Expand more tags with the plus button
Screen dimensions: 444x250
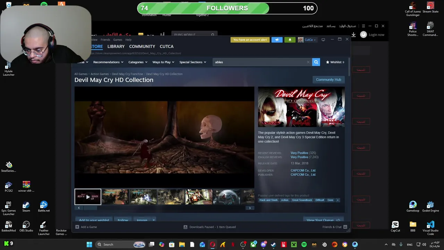click(x=338, y=200)
